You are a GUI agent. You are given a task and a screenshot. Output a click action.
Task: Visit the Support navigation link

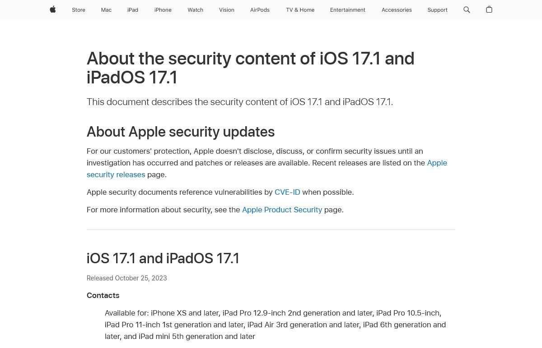click(437, 10)
